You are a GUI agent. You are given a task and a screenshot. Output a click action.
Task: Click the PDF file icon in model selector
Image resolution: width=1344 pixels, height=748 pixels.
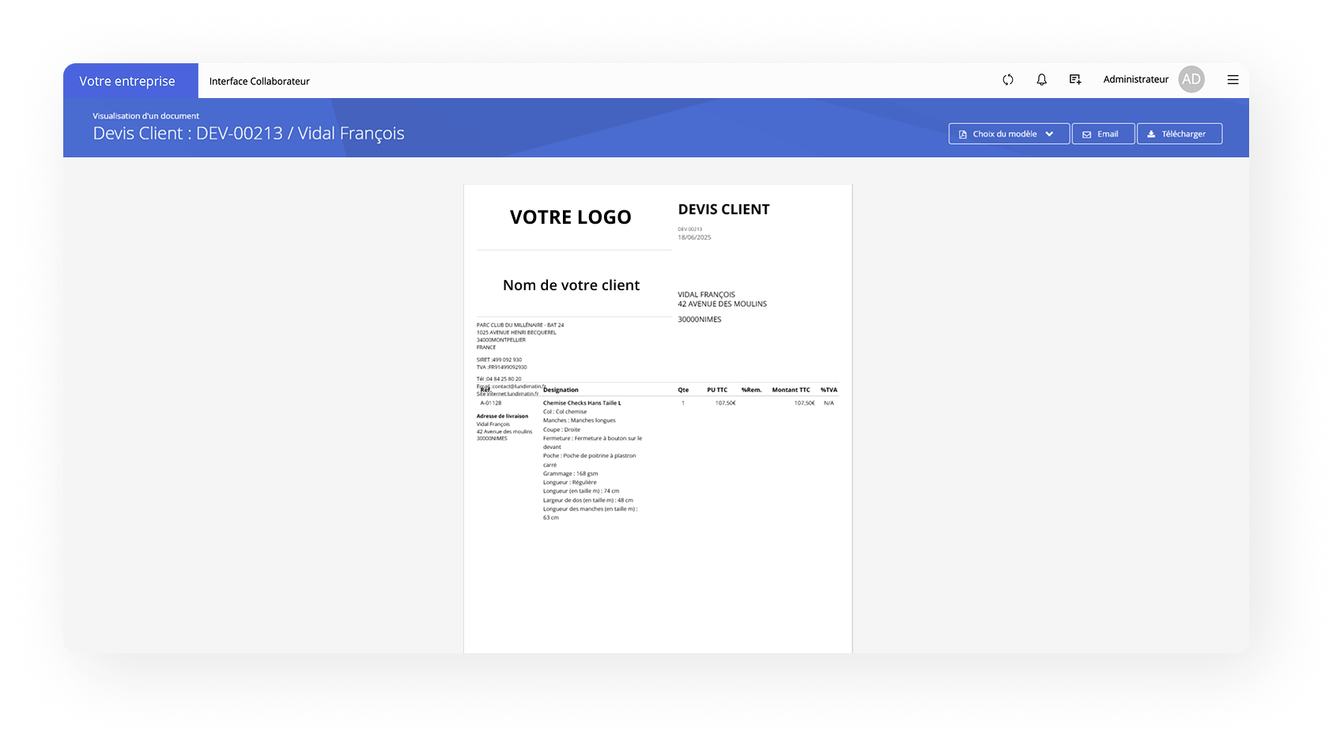(963, 134)
